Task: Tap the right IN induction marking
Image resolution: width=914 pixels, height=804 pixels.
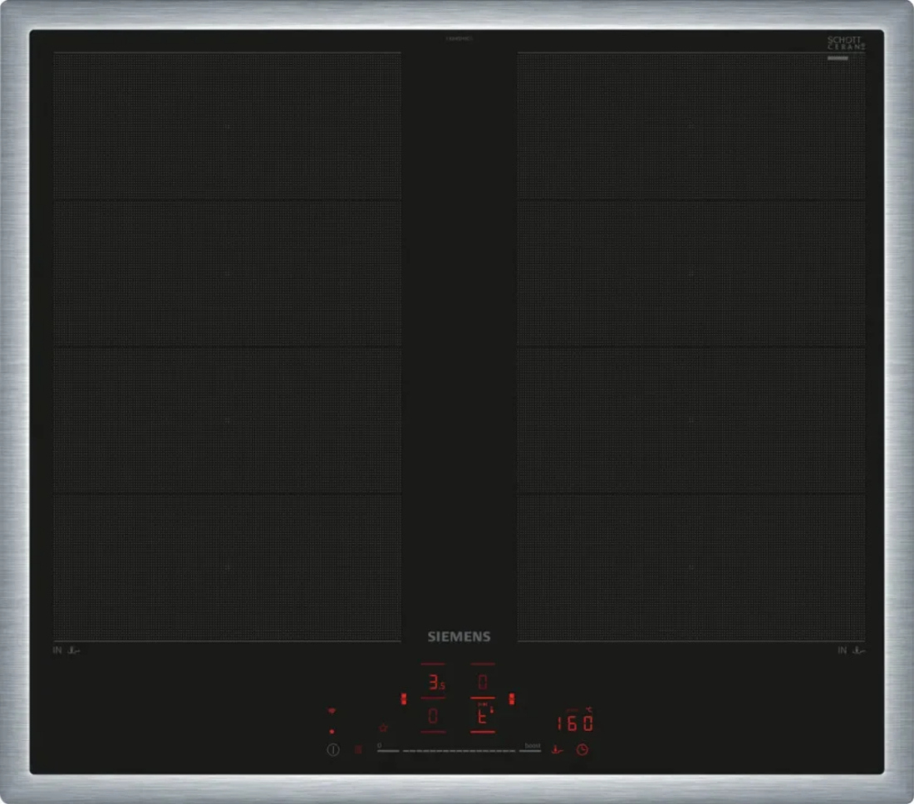Action: pyautogui.click(x=843, y=650)
